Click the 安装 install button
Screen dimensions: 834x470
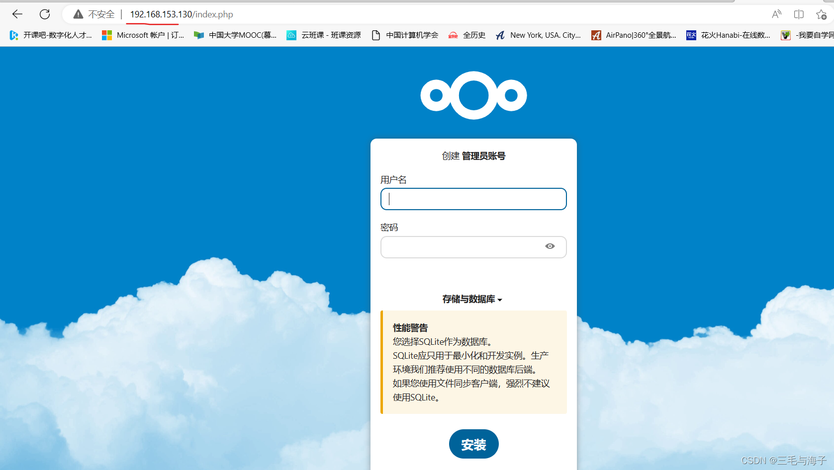pyautogui.click(x=473, y=444)
